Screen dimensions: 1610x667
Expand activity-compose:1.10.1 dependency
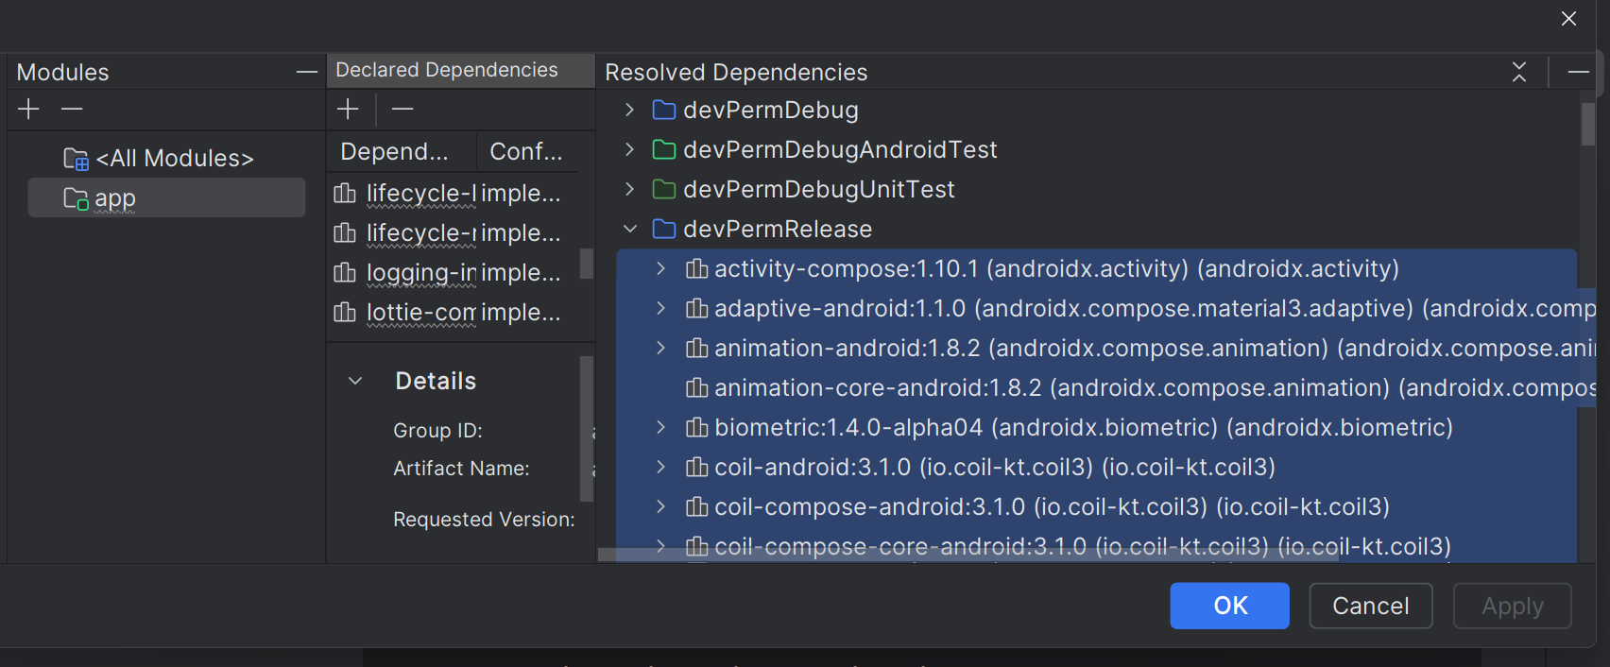point(661,268)
